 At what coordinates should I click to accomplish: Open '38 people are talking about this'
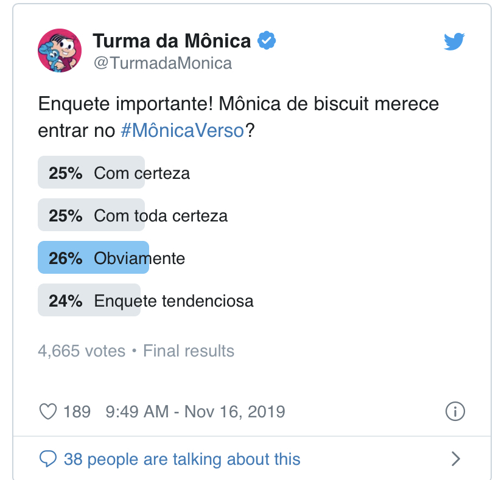tap(182, 459)
